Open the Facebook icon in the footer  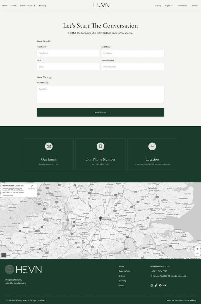160,285
